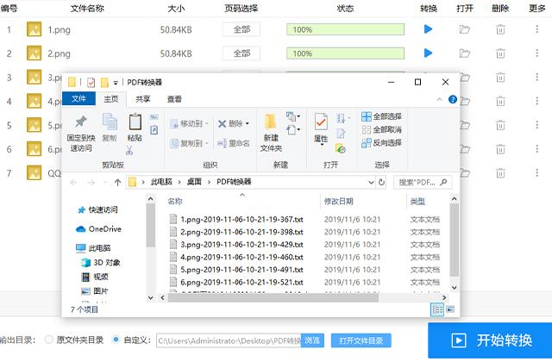Image resolution: width=552 pixels, height=362 pixels.
Task: Click the row 6 image file icon
Action: click(x=34, y=149)
